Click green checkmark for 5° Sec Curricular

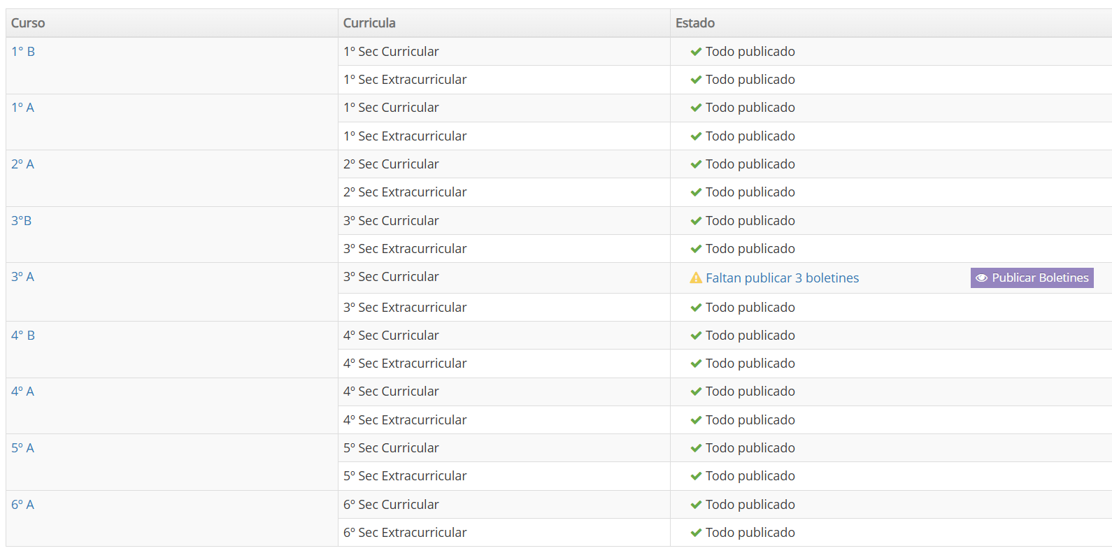click(x=696, y=448)
